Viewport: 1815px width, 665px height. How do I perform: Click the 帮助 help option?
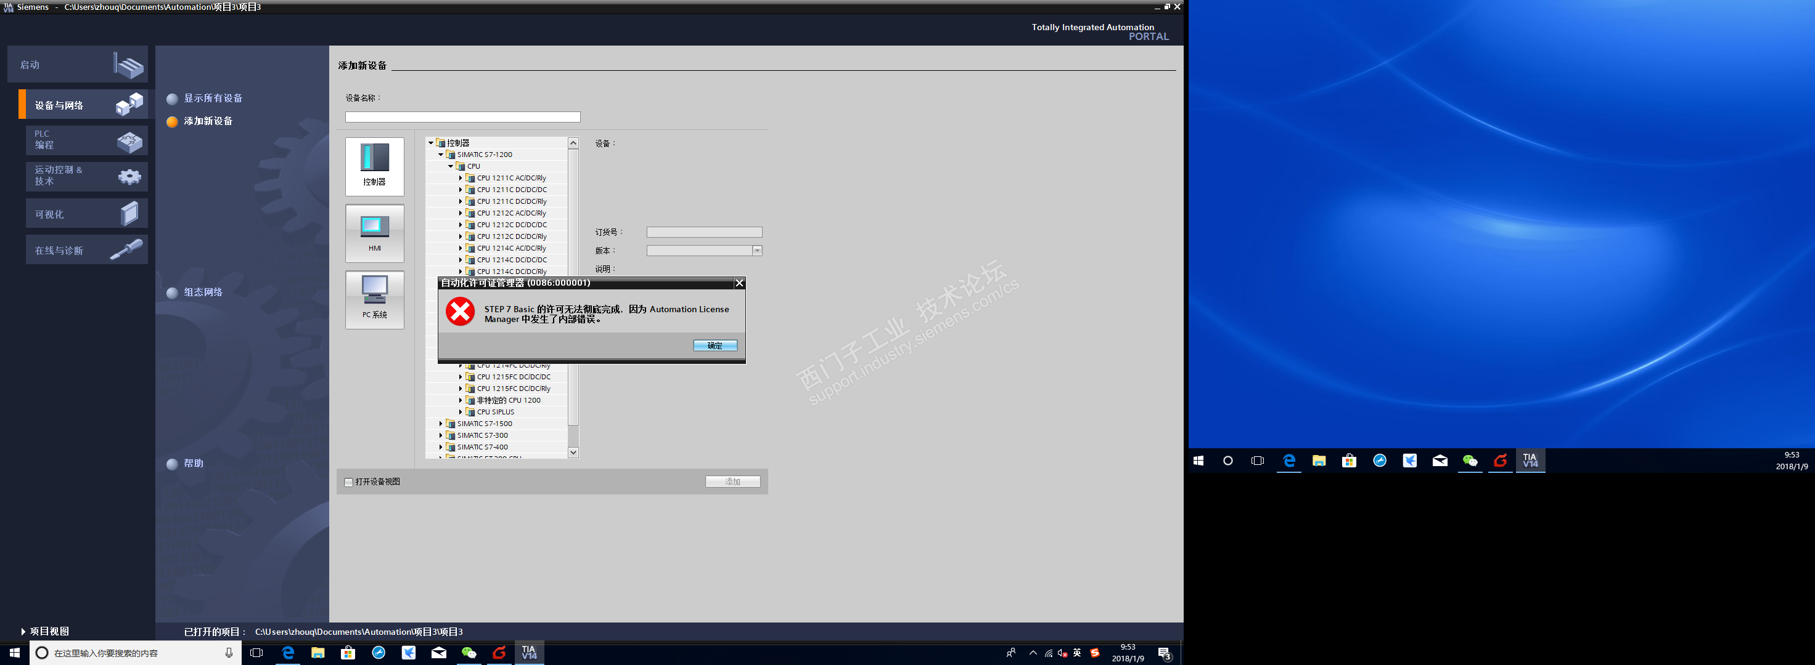193,463
